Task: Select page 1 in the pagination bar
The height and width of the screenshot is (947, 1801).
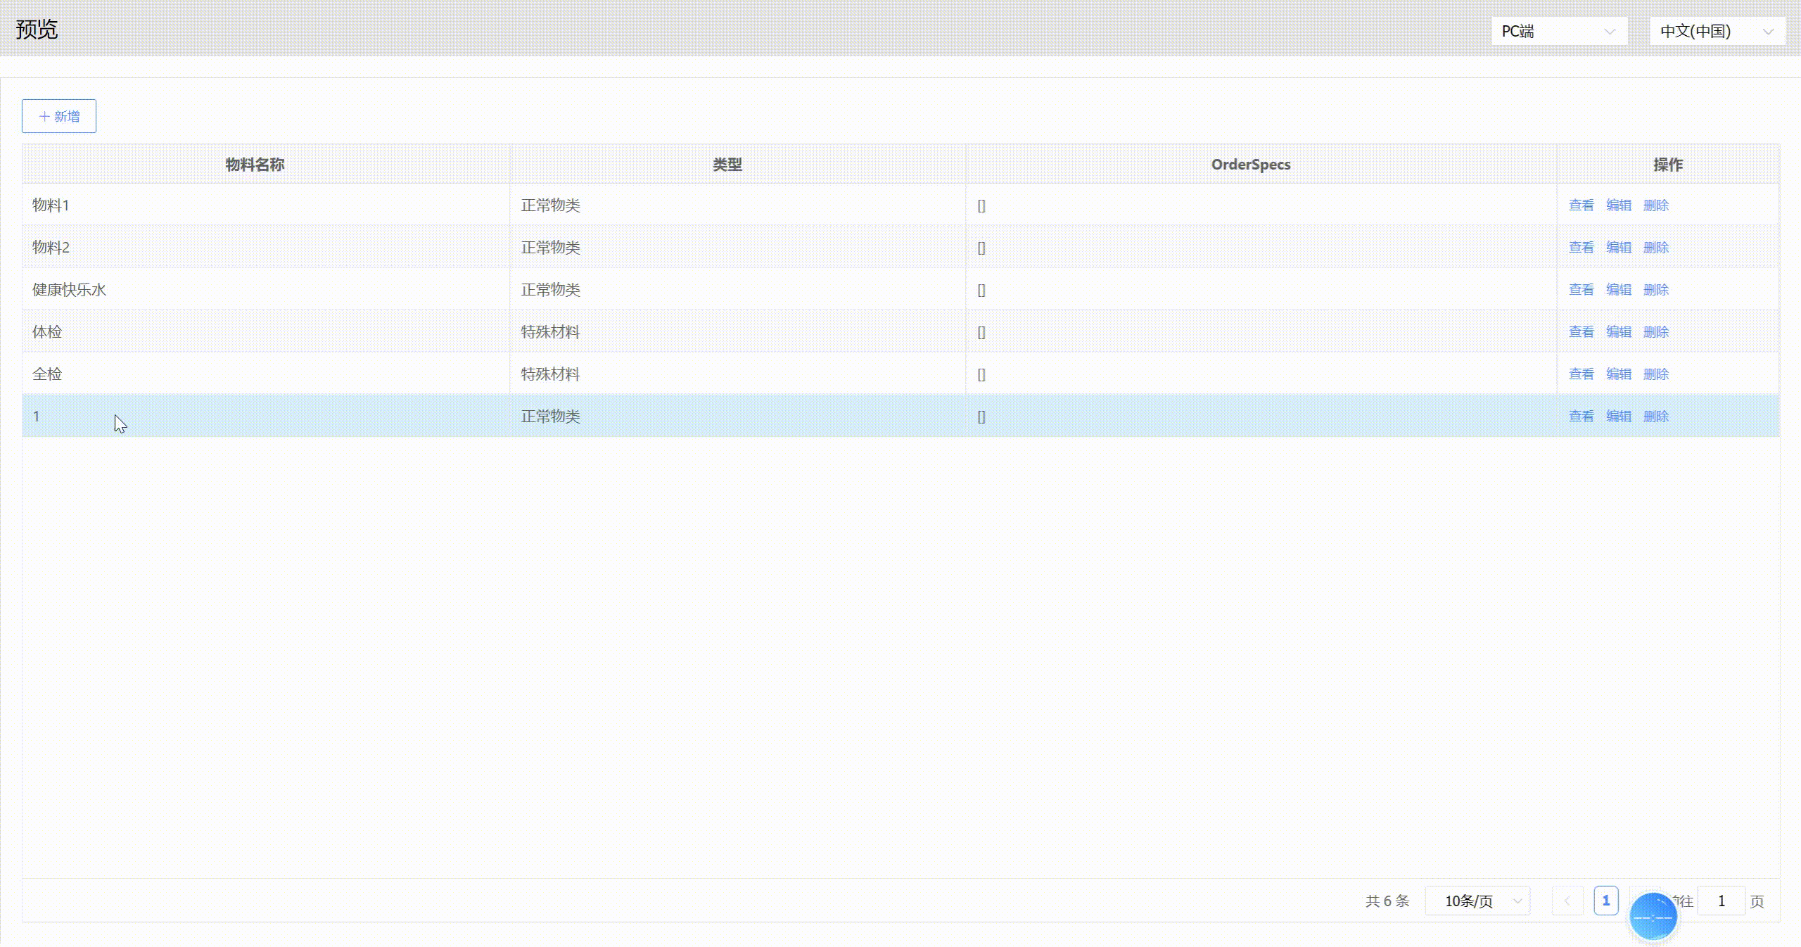Action: pyautogui.click(x=1606, y=901)
